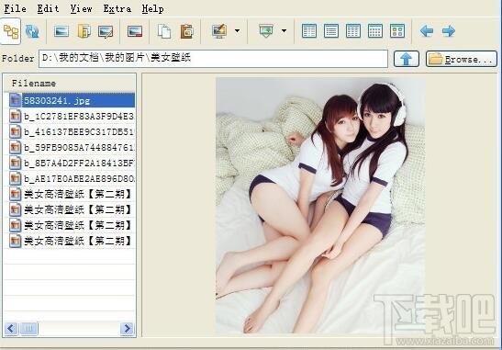Click icon of 58303241.jpg file

click(x=15, y=100)
